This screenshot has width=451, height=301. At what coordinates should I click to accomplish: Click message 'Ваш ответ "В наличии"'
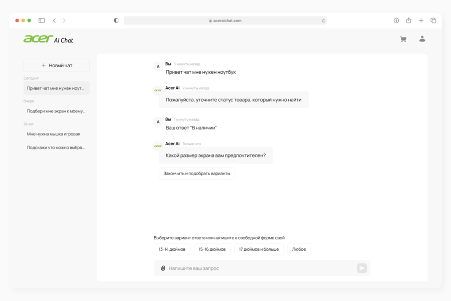pos(191,127)
